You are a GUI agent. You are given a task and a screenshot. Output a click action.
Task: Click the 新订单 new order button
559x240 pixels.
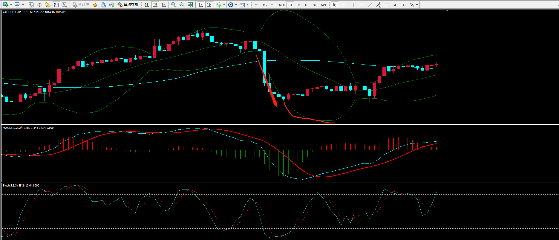click(x=81, y=5)
